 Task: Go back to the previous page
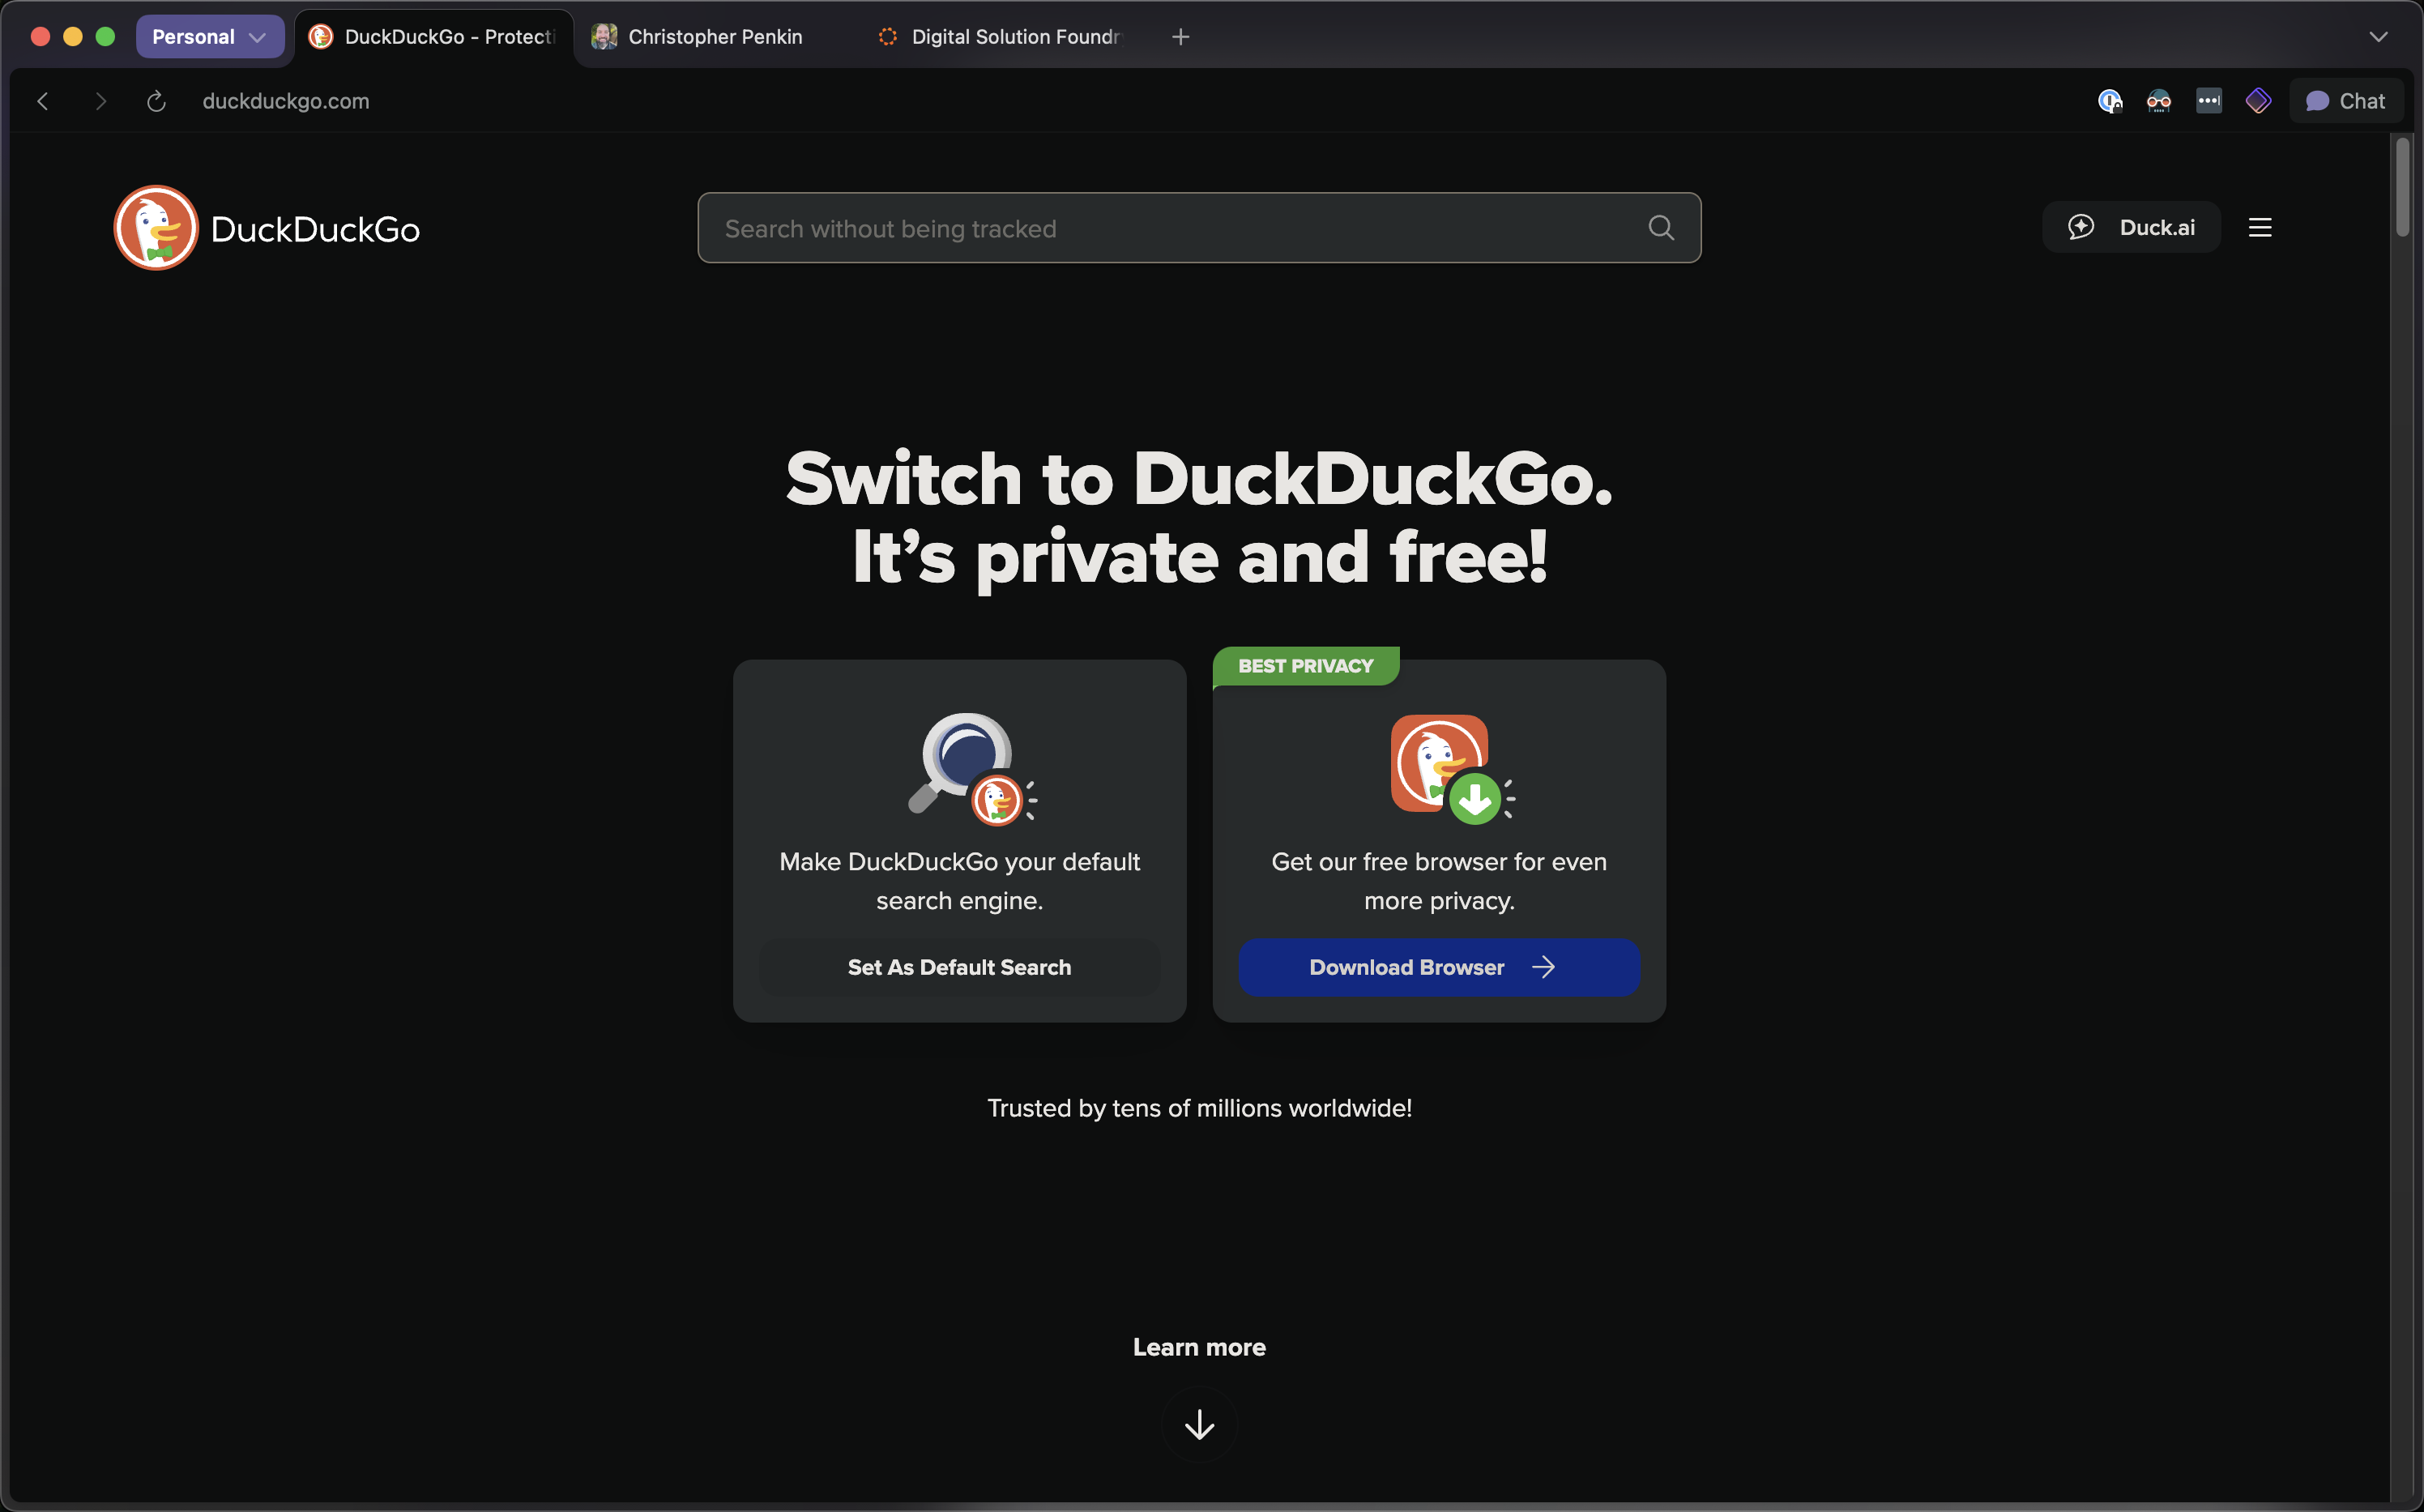(42, 101)
